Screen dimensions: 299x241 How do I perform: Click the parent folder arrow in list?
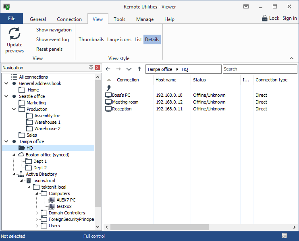point(109,88)
